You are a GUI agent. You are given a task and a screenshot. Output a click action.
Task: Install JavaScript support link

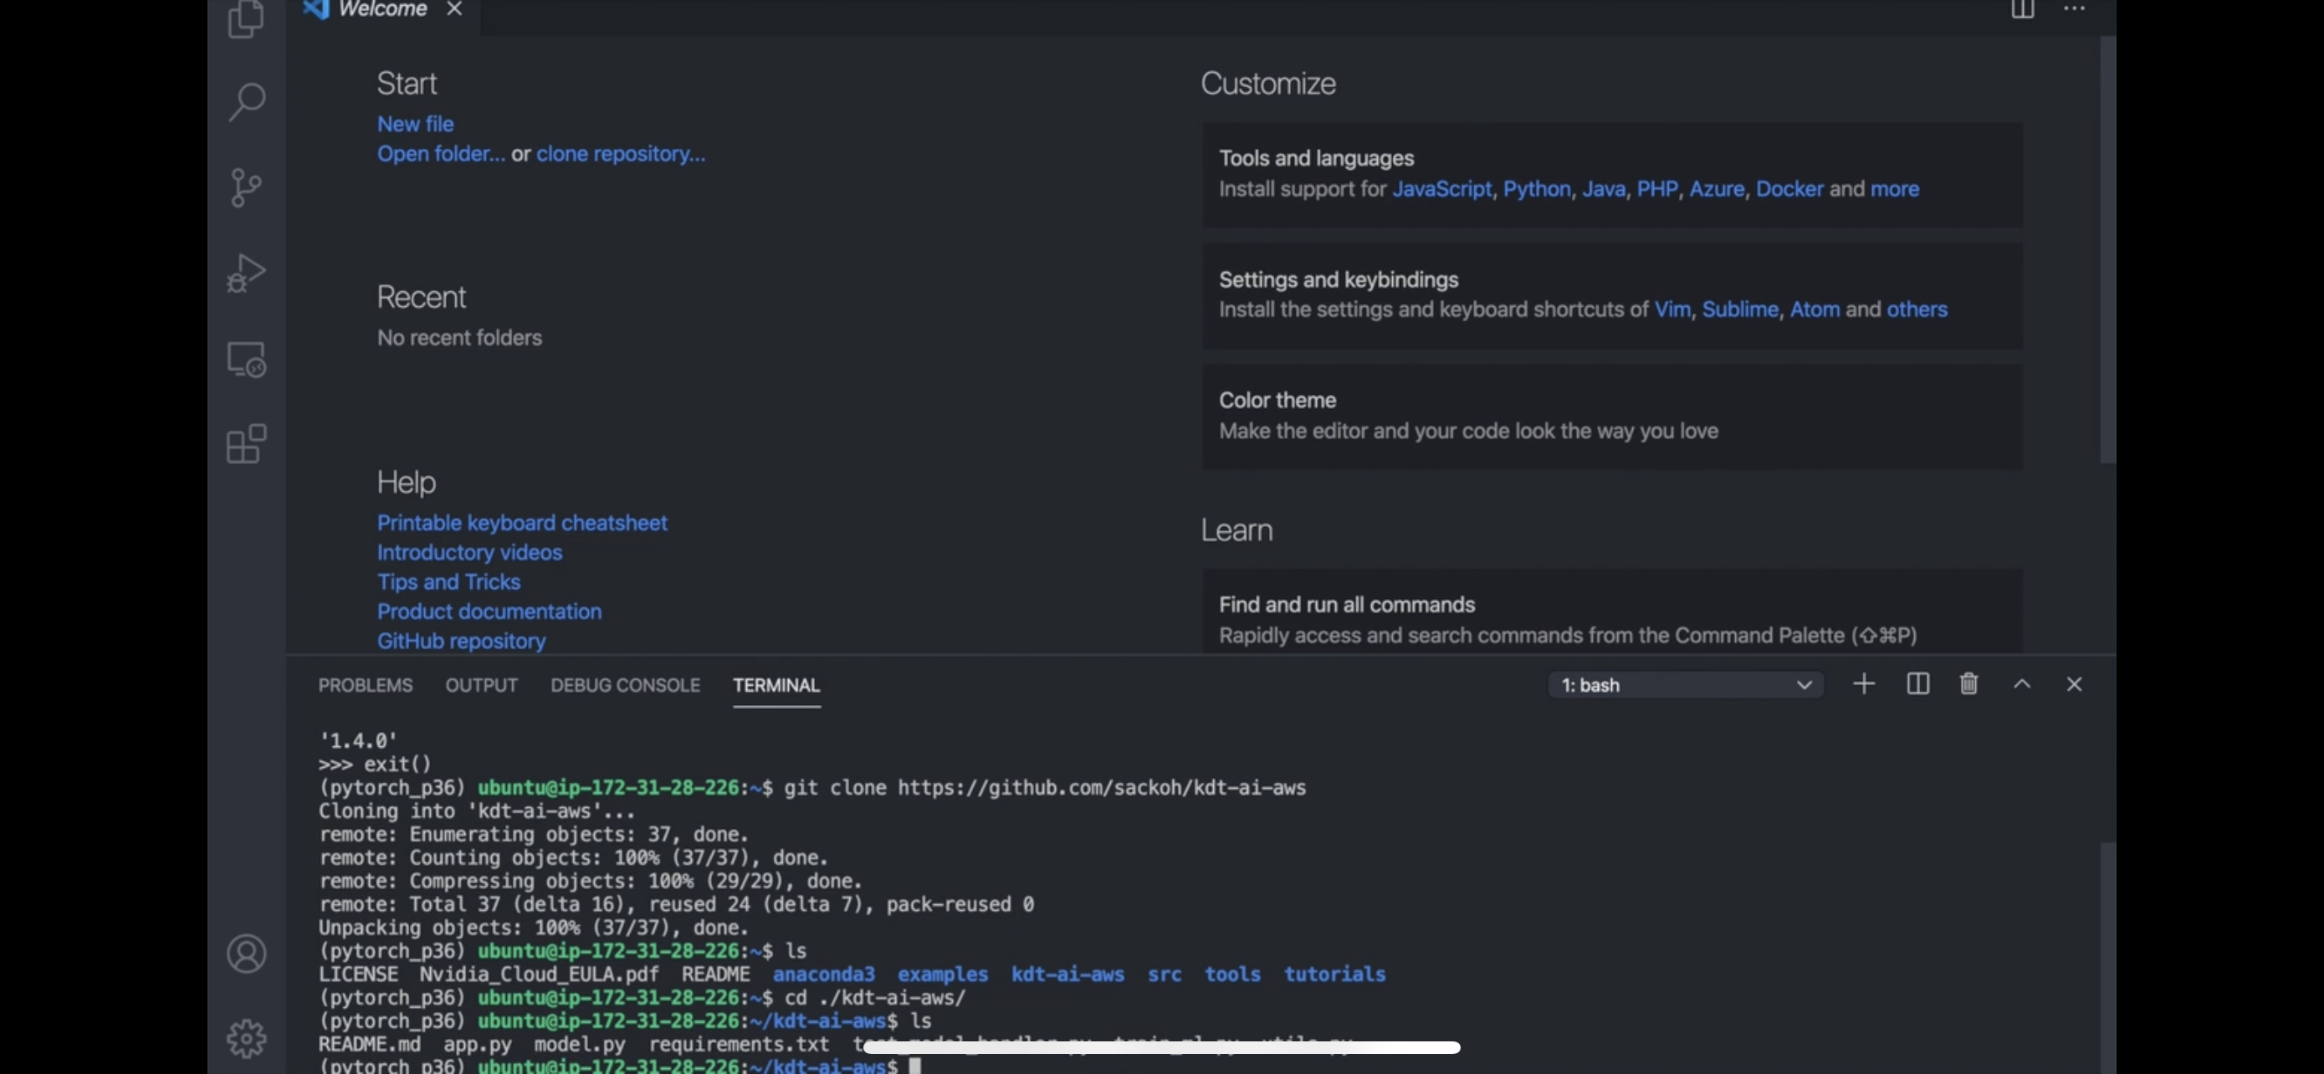(1441, 189)
